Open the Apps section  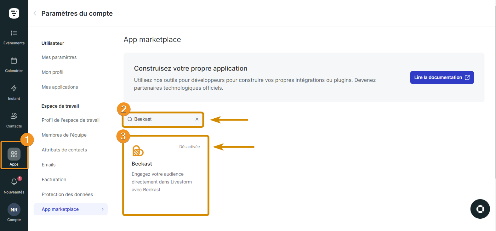pos(14,157)
